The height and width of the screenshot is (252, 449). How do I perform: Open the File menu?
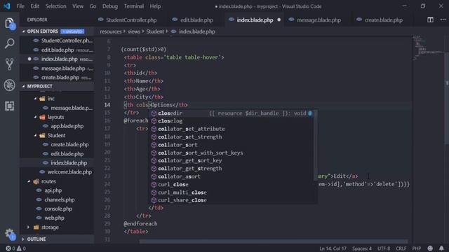(x=20, y=6)
